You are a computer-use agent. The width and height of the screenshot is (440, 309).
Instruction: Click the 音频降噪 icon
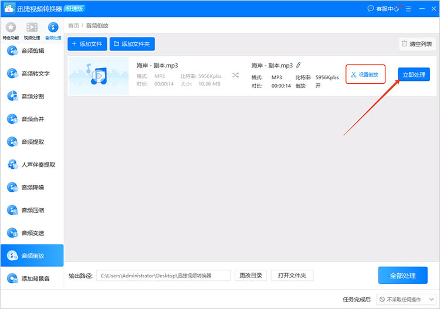pyautogui.click(x=12, y=187)
